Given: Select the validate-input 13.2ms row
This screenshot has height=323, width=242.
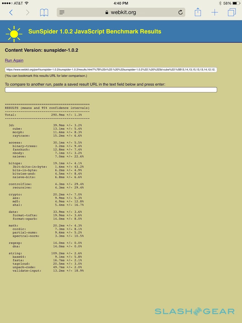Looking at the screenshot, I should point(48,271).
